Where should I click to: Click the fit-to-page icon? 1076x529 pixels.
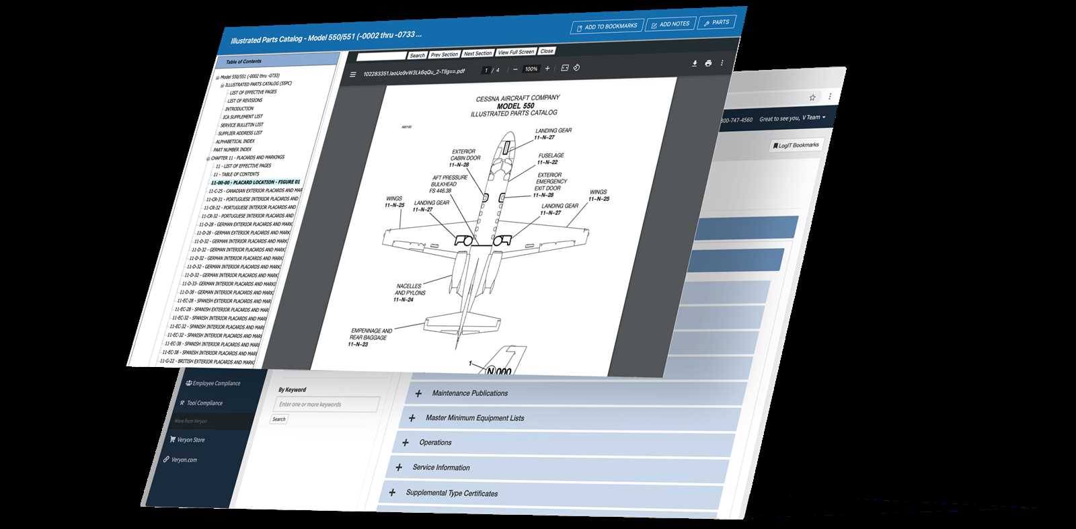click(x=565, y=67)
